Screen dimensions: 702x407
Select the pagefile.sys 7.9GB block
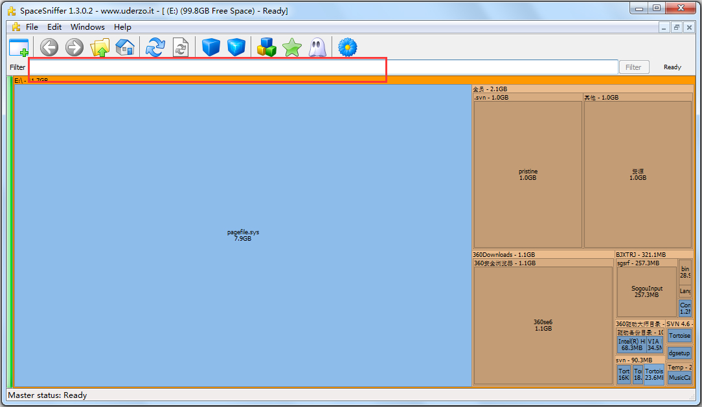pos(243,236)
